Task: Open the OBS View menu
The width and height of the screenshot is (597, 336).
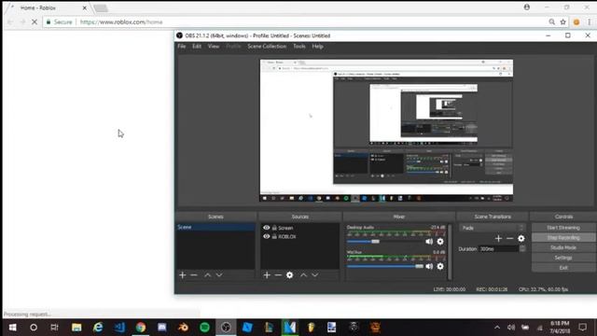Action: (x=214, y=46)
